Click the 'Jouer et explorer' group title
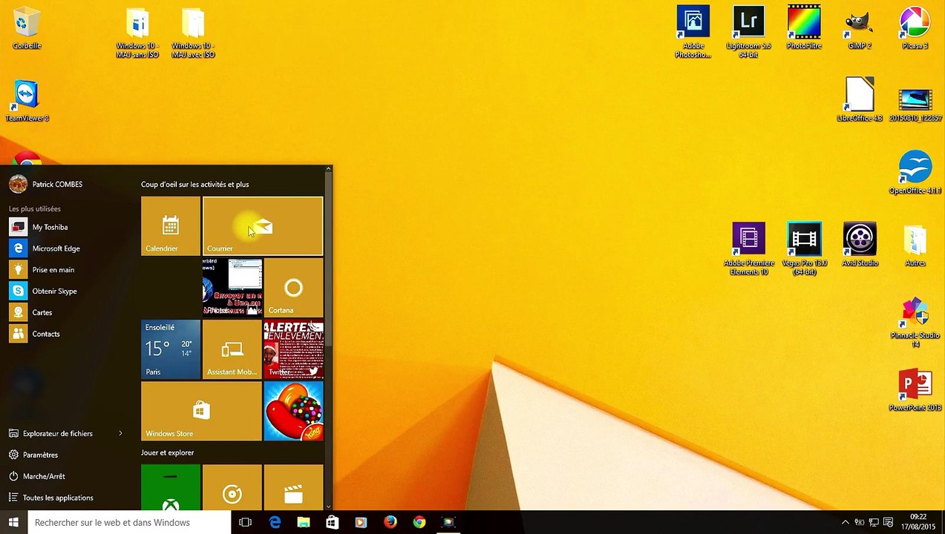This screenshot has width=945, height=534. [167, 452]
